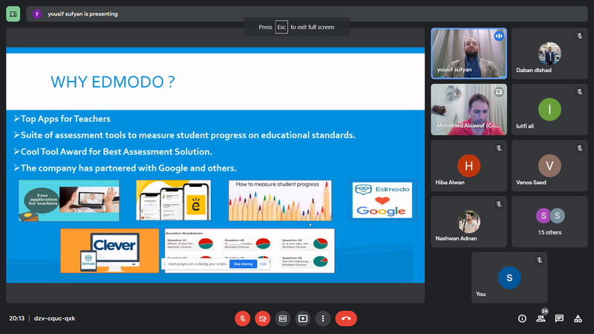Click the present now icon

pos(303,318)
